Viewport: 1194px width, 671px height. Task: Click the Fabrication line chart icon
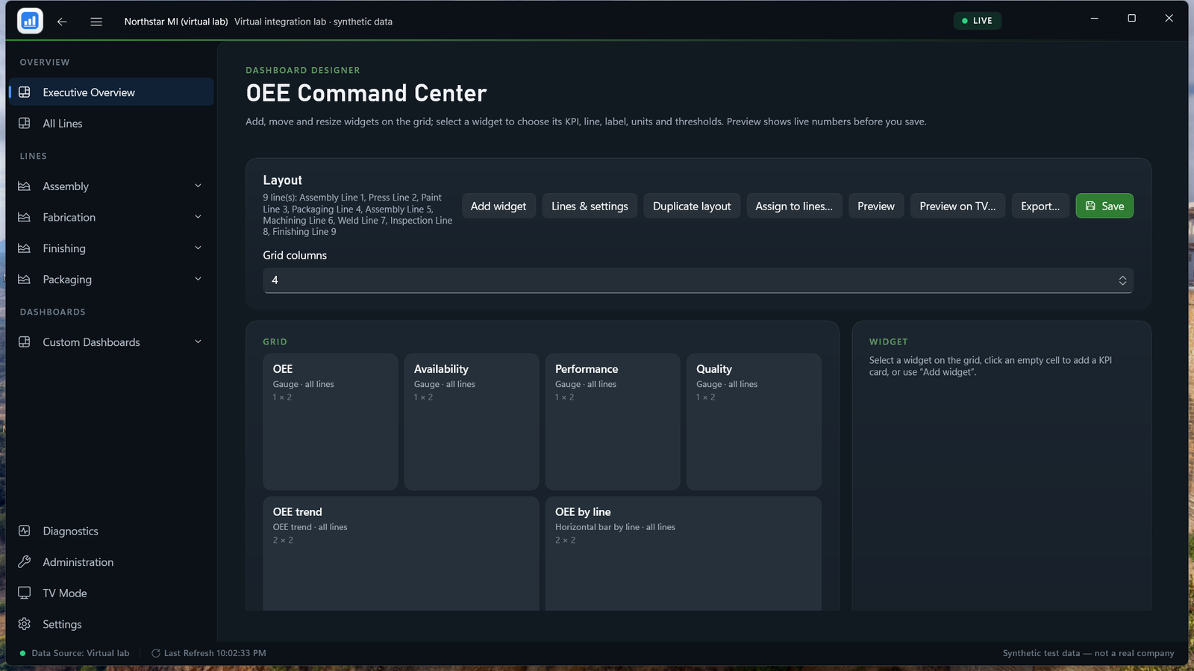tap(25, 218)
